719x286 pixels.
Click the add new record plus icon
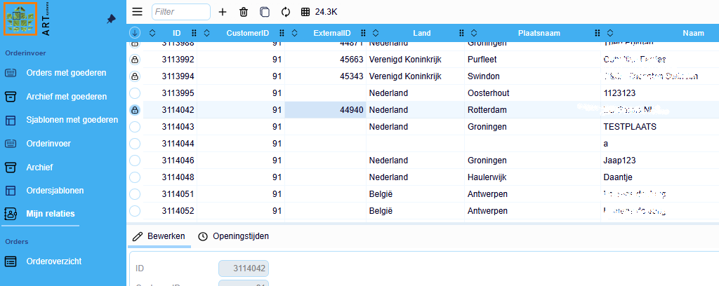point(223,12)
